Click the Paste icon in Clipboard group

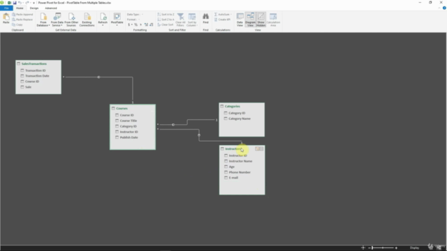tap(6, 19)
